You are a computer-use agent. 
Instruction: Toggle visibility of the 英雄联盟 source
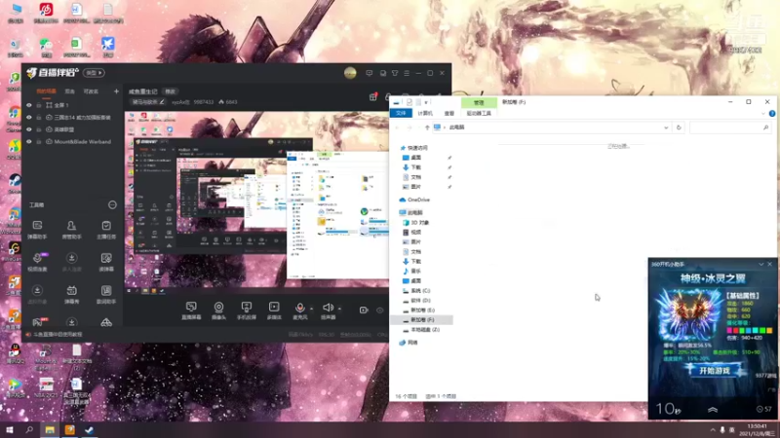pyautogui.click(x=29, y=129)
